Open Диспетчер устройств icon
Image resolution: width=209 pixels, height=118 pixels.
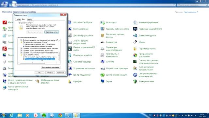click(x=70, y=35)
